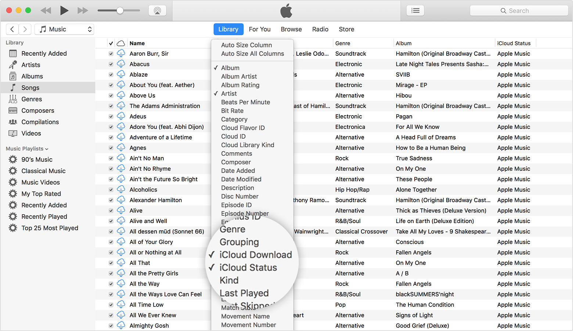Uncheck the Aaron Burr, Sir checkbox
Screen dimensions: 573x331
pos(111,54)
